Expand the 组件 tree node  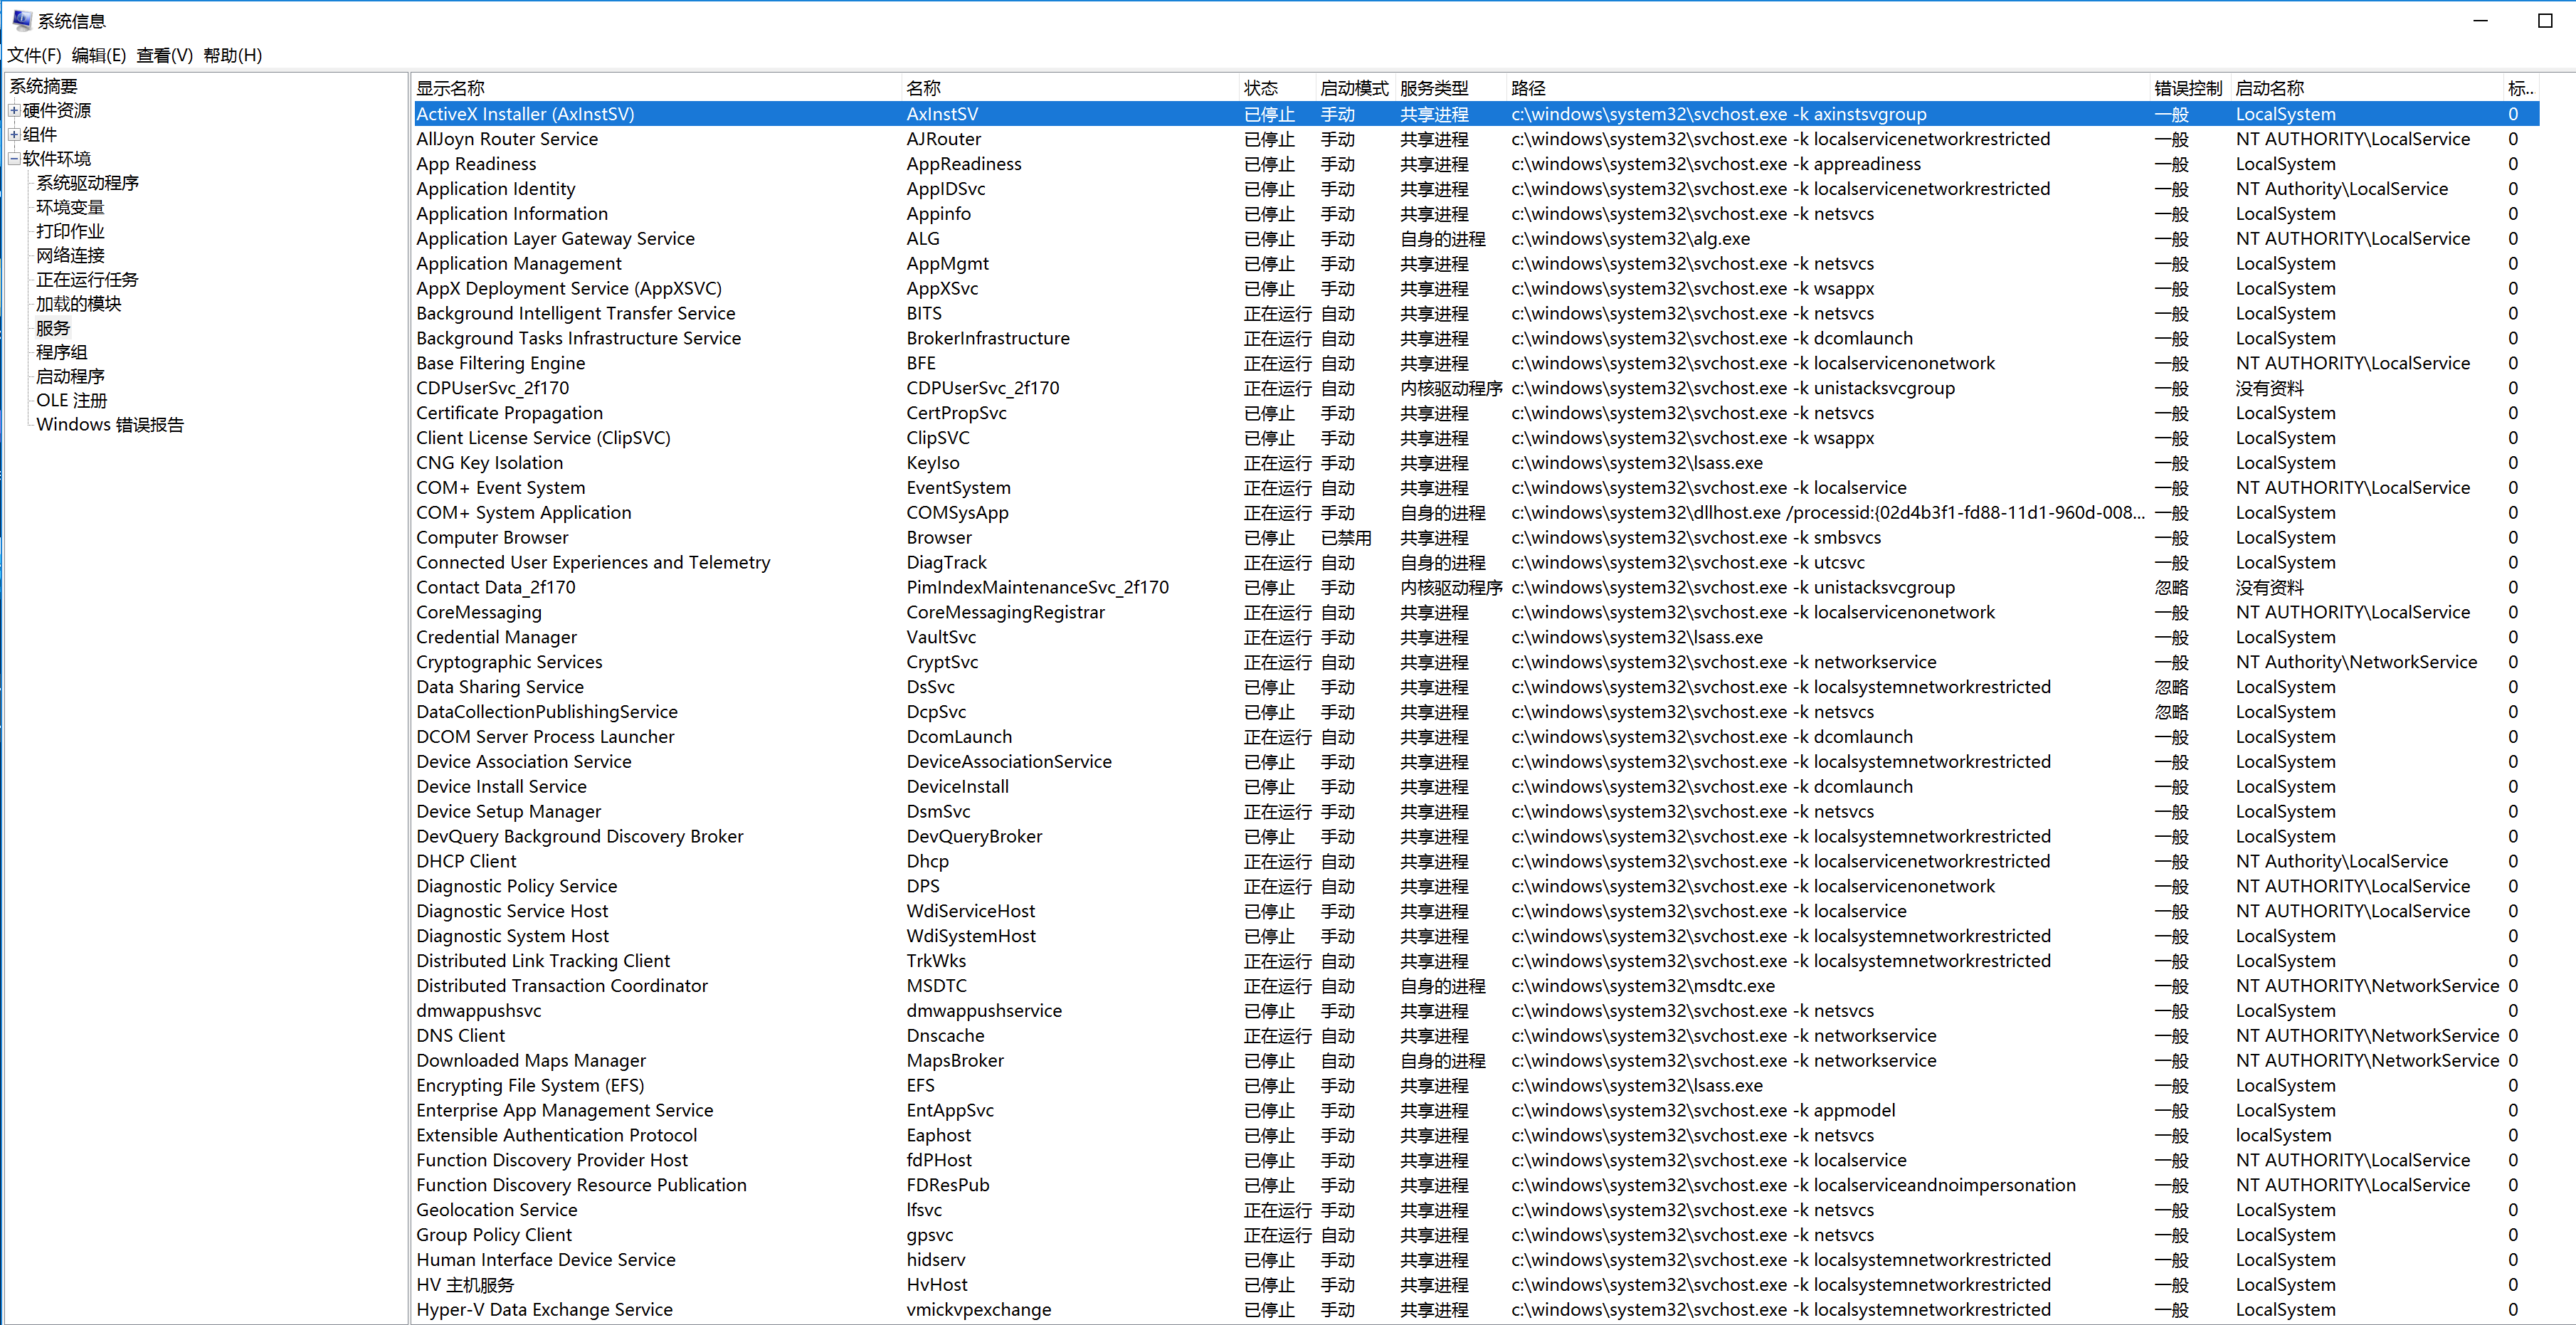(x=14, y=134)
